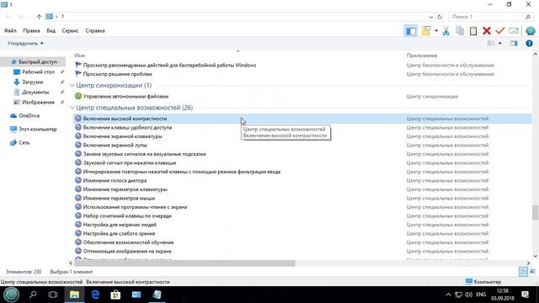Screen dimensions: 539x303
Task: Click the vertical scrollbar thumb
Action: tap(536, 213)
